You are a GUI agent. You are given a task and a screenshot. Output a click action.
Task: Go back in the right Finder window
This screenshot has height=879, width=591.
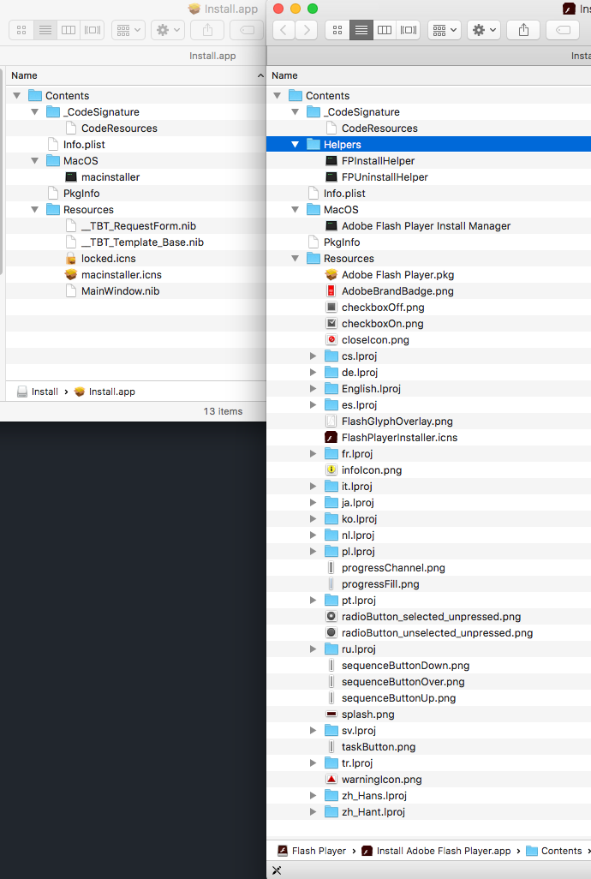pos(284,30)
